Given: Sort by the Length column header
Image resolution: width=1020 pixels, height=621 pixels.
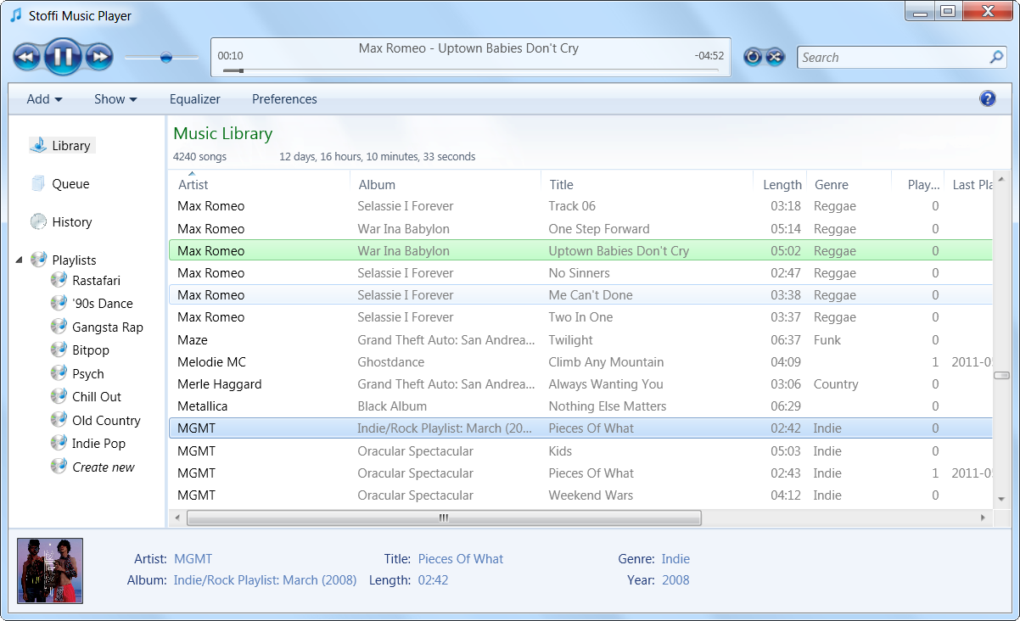Looking at the screenshot, I should pyautogui.click(x=780, y=184).
